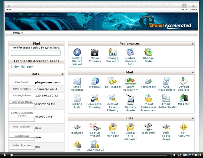Image resolution: width=203 pixels, height=158 pixels.
Task: Click the video progress bar
Action: click(89, 155)
